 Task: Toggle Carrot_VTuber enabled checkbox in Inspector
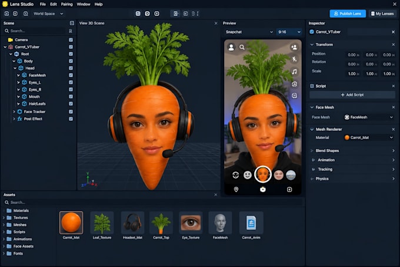click(312, 32)
